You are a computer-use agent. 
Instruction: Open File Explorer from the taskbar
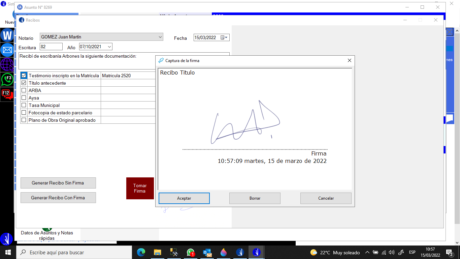point(157,252)
